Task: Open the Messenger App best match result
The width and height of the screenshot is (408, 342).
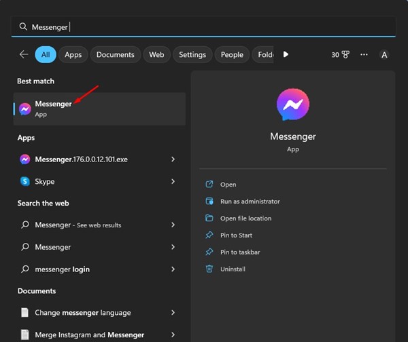Action: [x=99, y=109]
